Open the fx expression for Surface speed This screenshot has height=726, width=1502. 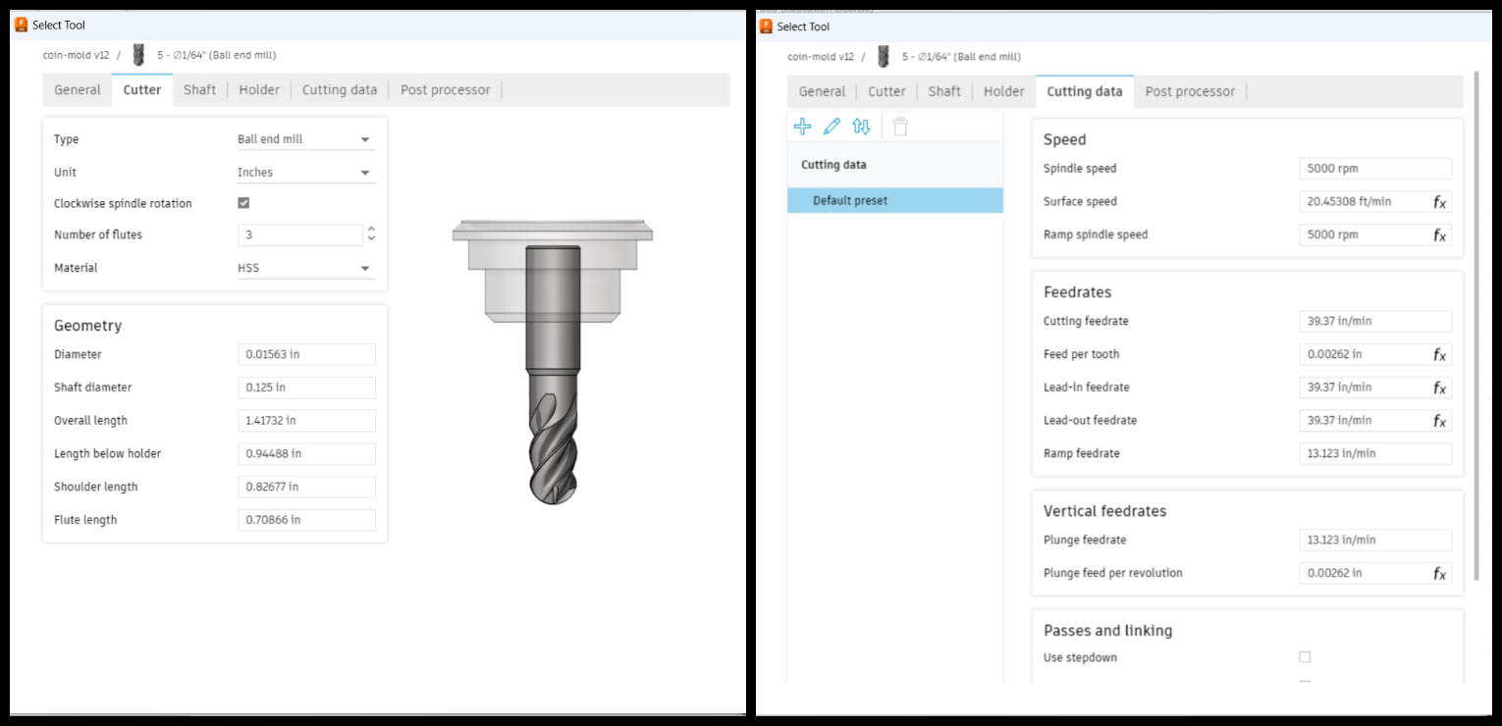coord(1439,202)
